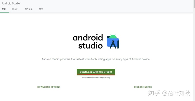195x101 pixels.
Task: Open the 用户指南 tab
Action: pyautogui.click(x=28, y=9)
